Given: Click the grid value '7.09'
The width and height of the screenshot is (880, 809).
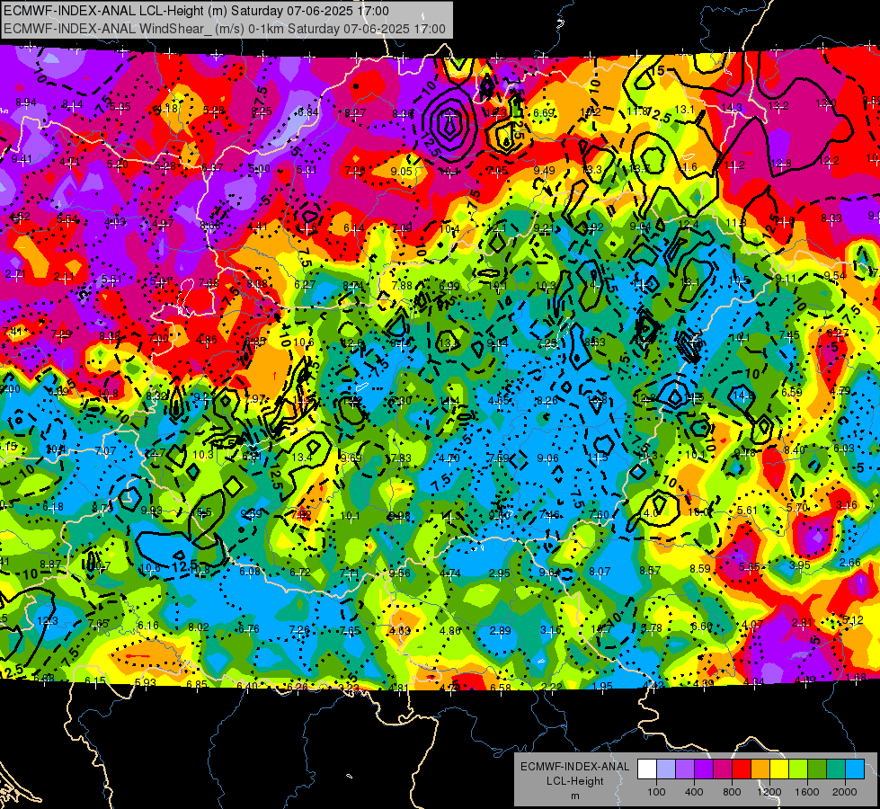Looking at the screenshot, I should 402,227.
